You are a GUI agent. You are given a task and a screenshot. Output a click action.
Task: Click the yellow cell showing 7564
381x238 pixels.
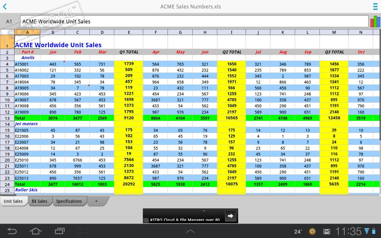129,160
